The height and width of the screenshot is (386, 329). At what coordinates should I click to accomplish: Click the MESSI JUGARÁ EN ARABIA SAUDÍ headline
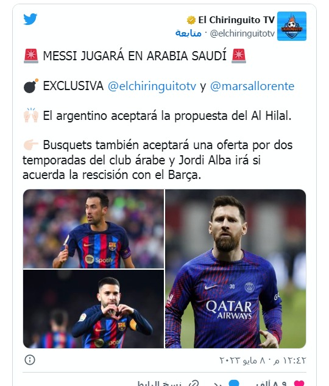point(135,56)
